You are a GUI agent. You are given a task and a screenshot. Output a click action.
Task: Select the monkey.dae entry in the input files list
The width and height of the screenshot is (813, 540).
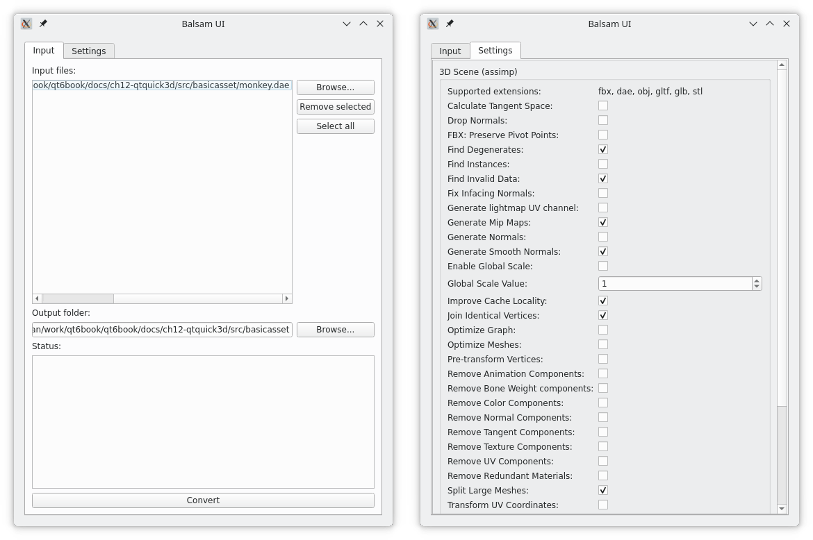point(160,85)
